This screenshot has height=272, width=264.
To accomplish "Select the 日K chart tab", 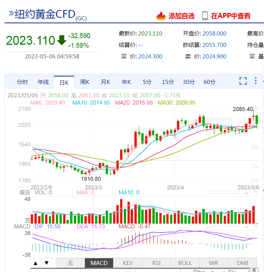I will (64, 82).
